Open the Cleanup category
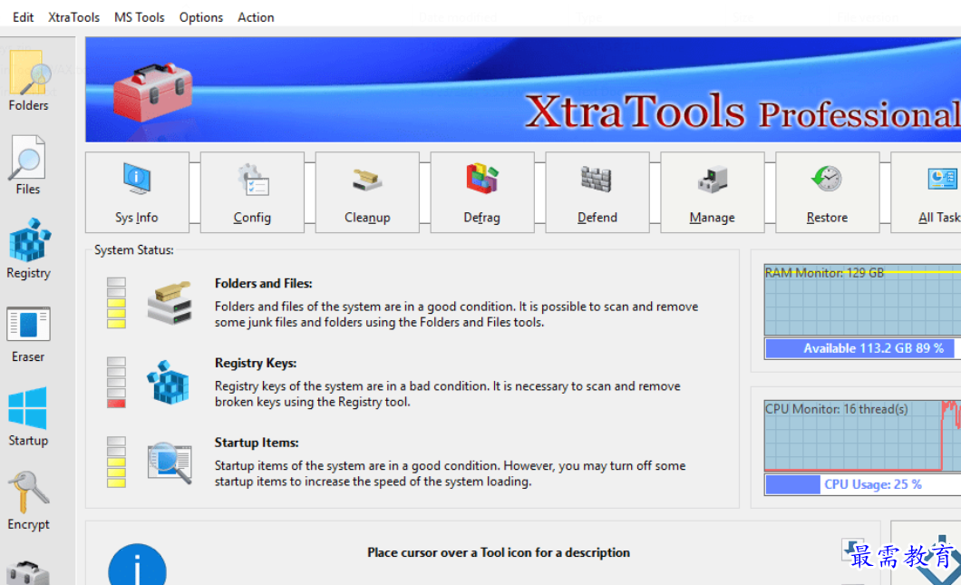This screenshot has width=961, height=585. 367,192
